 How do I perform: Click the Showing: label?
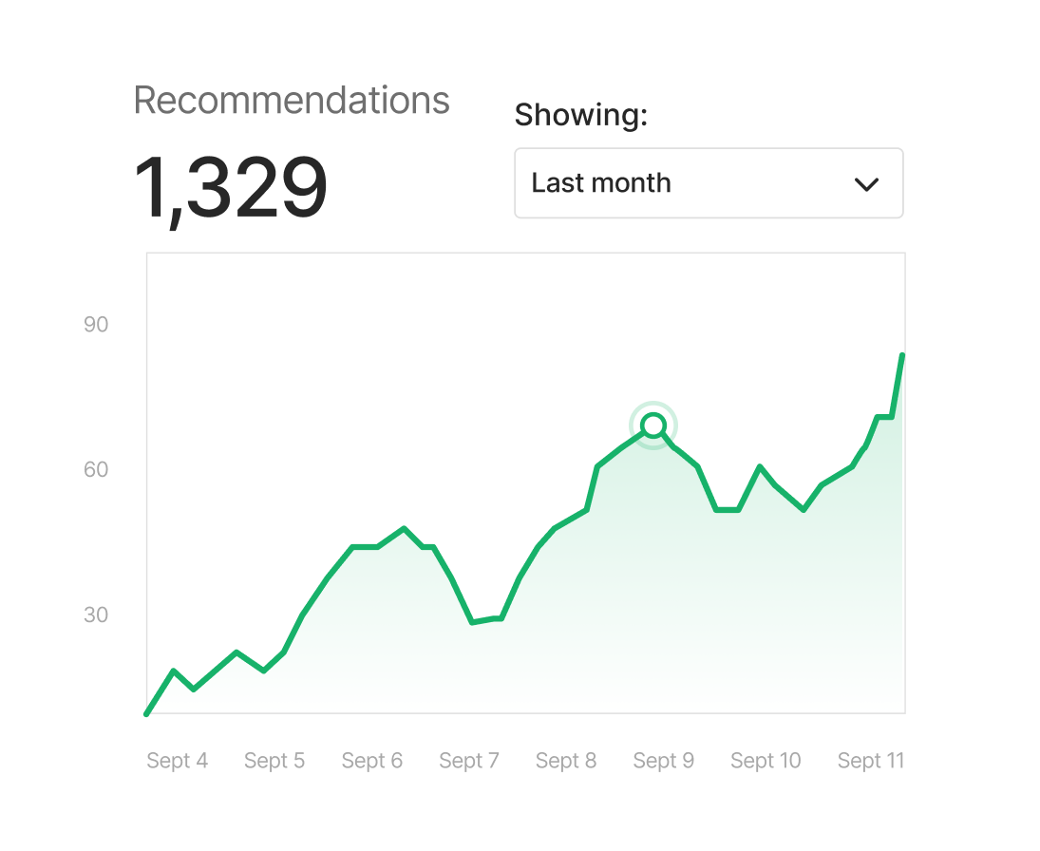click(x=580, y=115)
